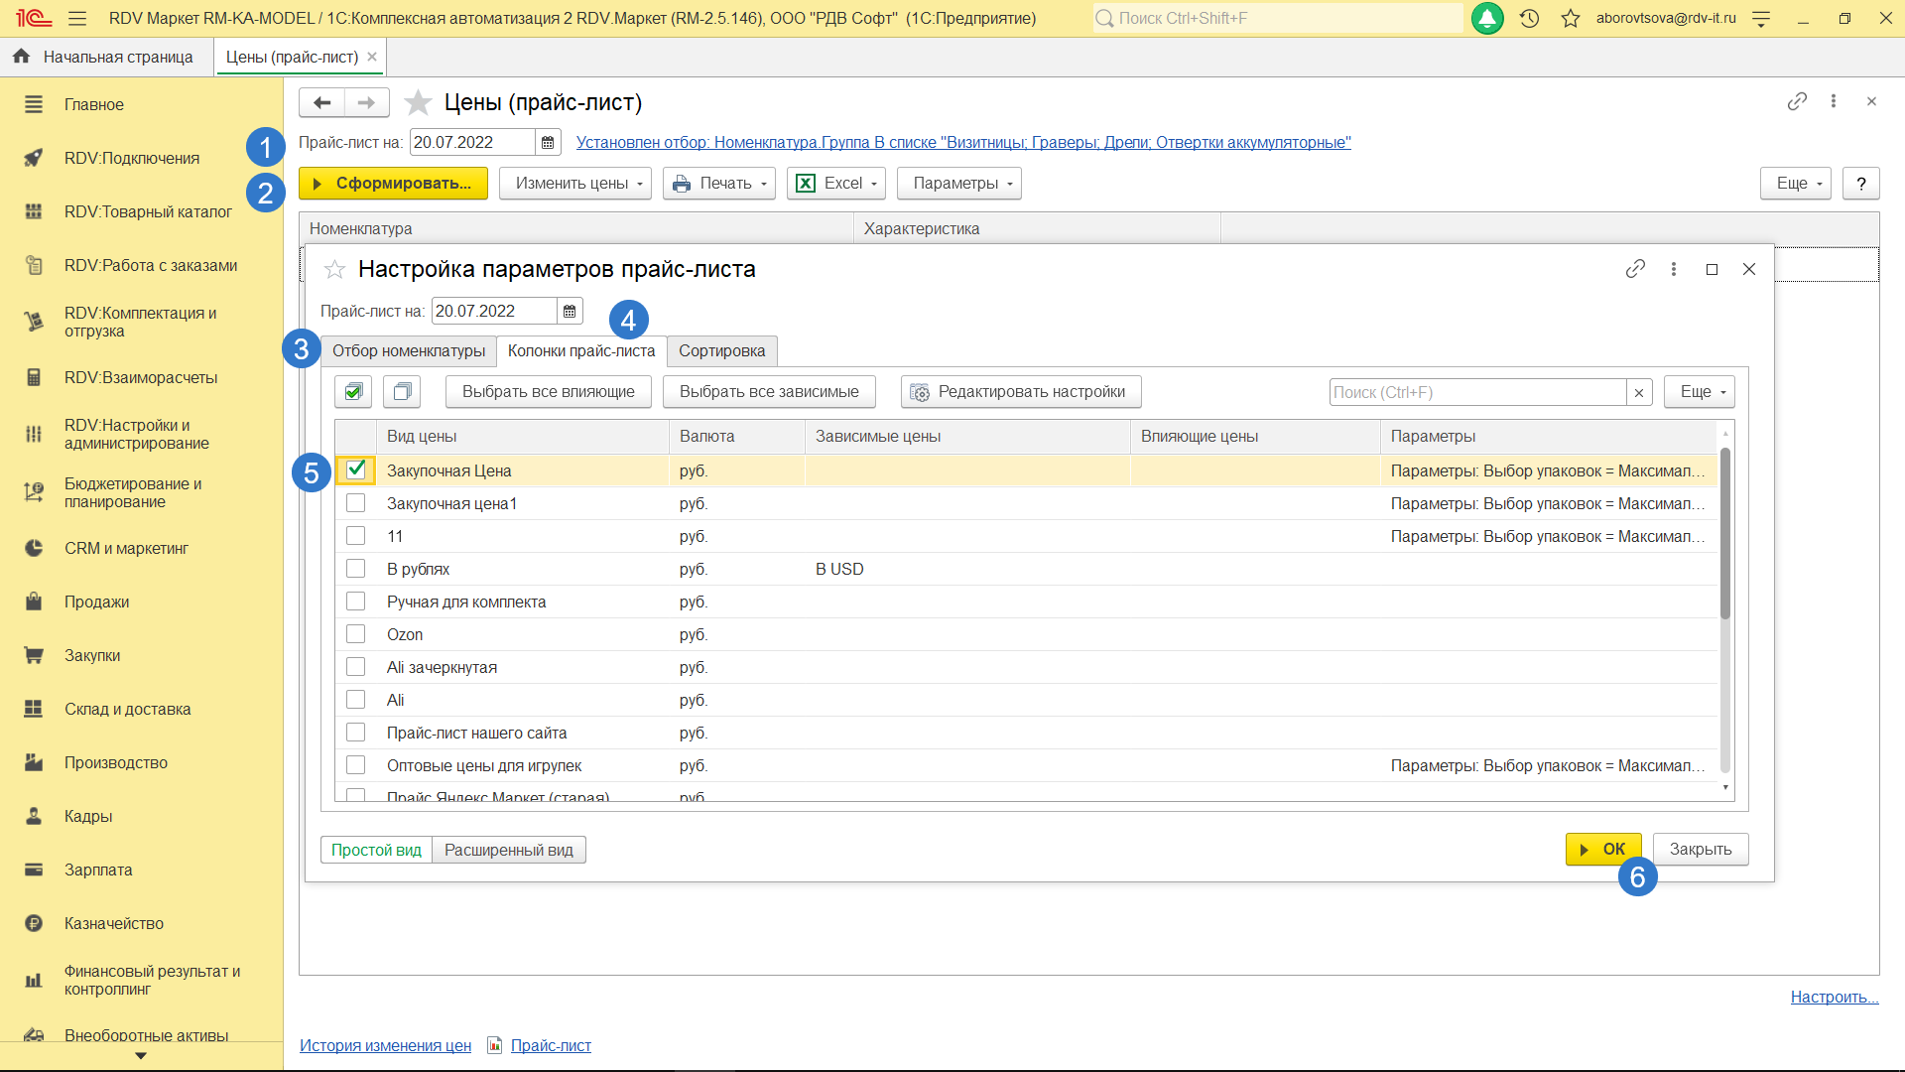
Task: Copy the link to the settings dialog
Action: point(1635,269)
